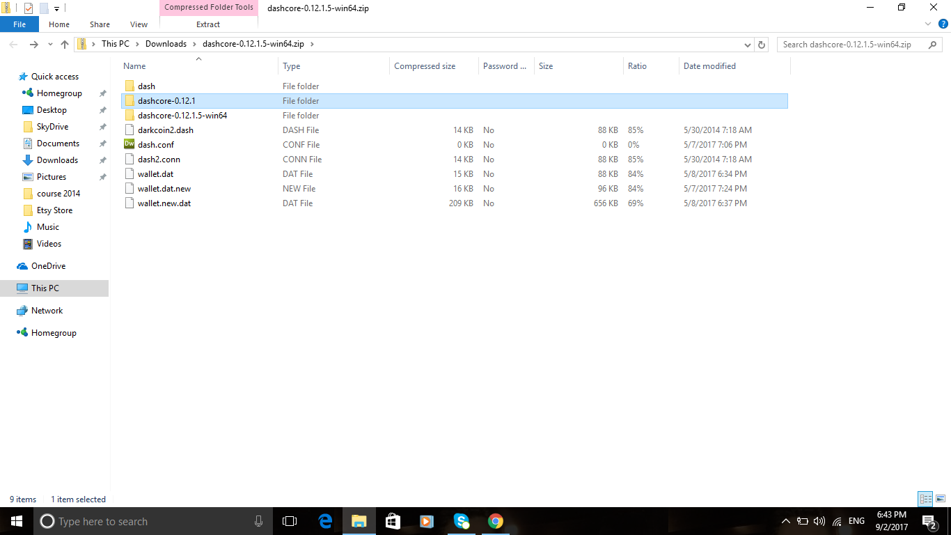Sort by Size column header
Image resolution: width=951 pixels, height=535 pixels.
579,66
